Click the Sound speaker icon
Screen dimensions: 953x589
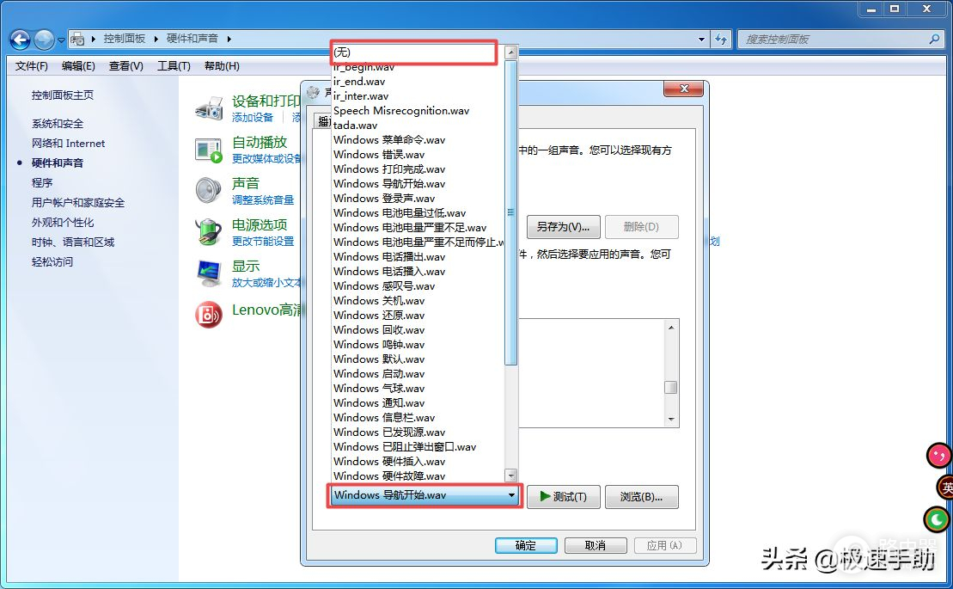(209, 190)
